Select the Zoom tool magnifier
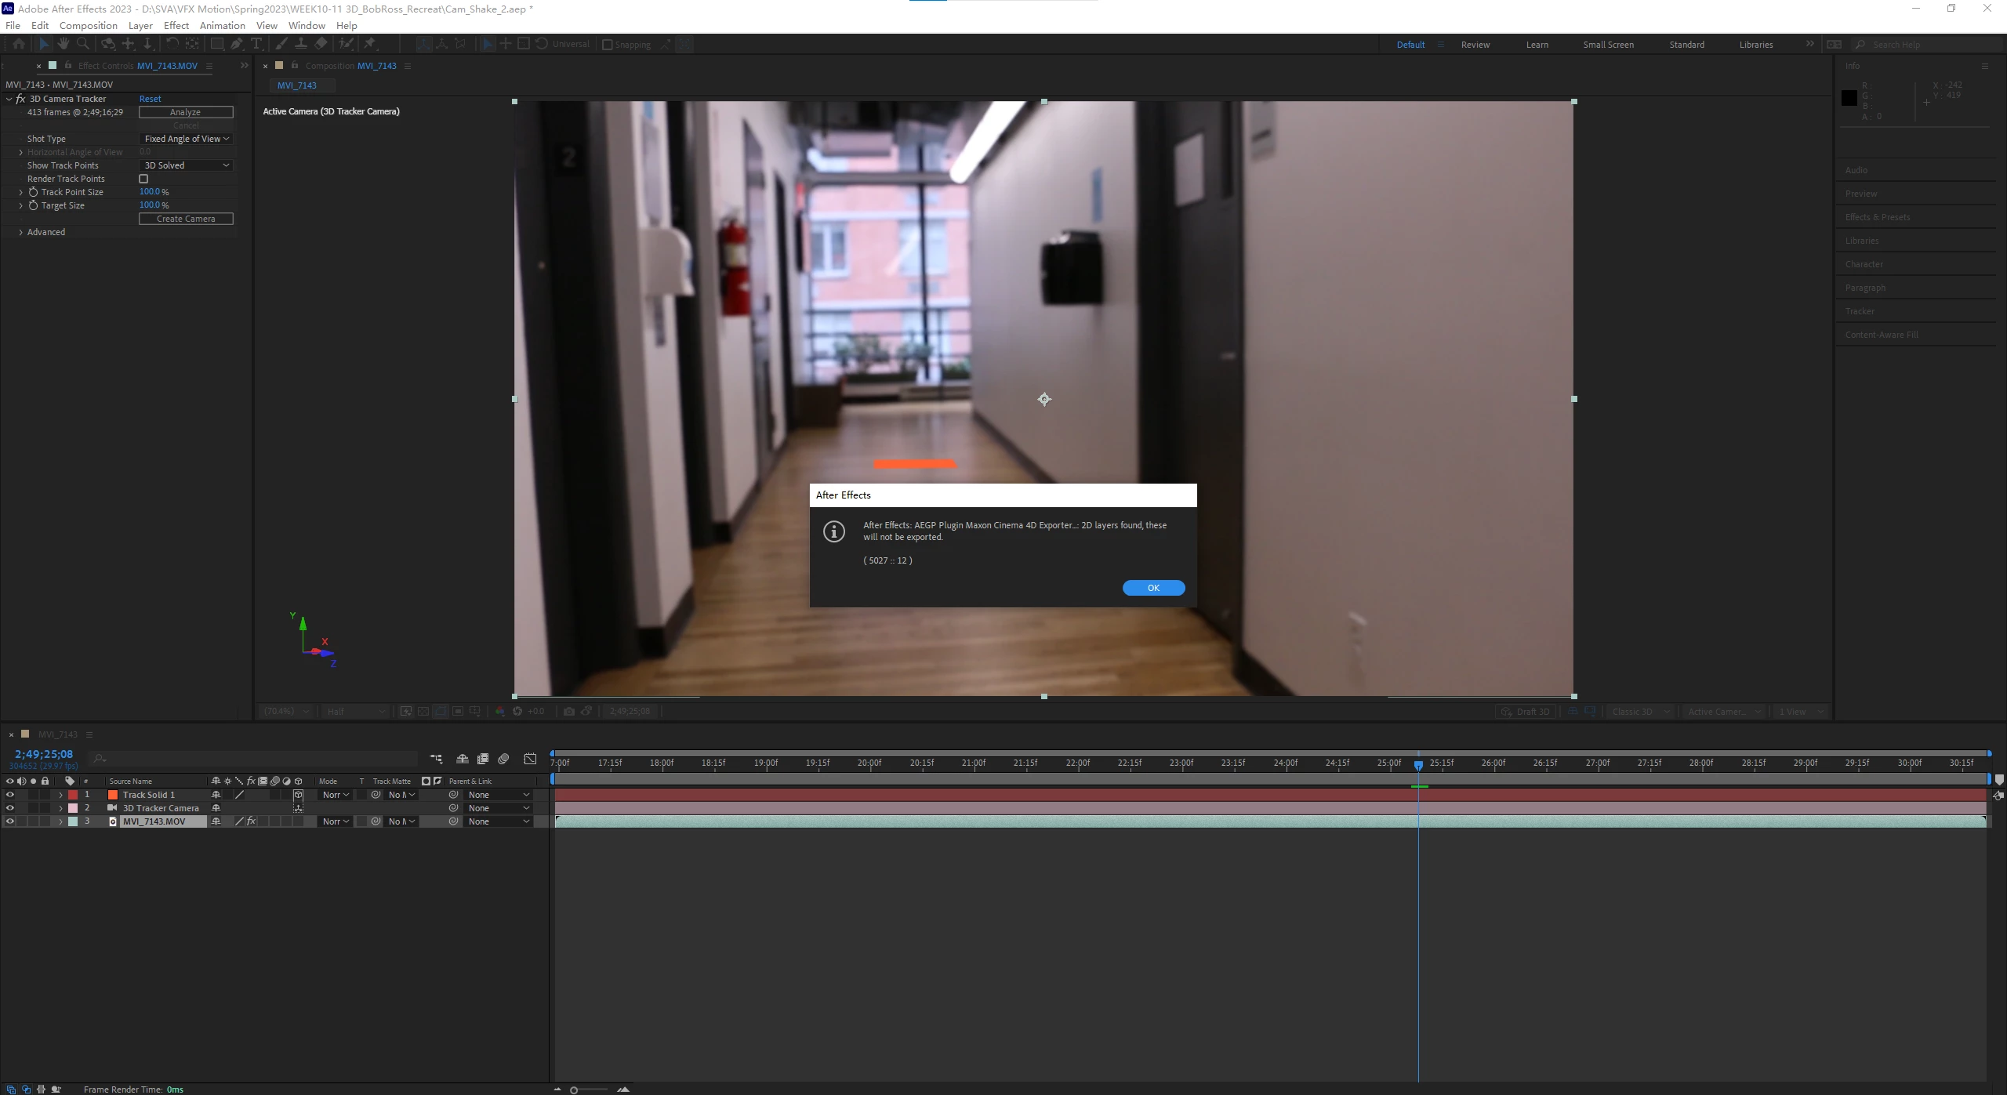 [x=83, y=44]
